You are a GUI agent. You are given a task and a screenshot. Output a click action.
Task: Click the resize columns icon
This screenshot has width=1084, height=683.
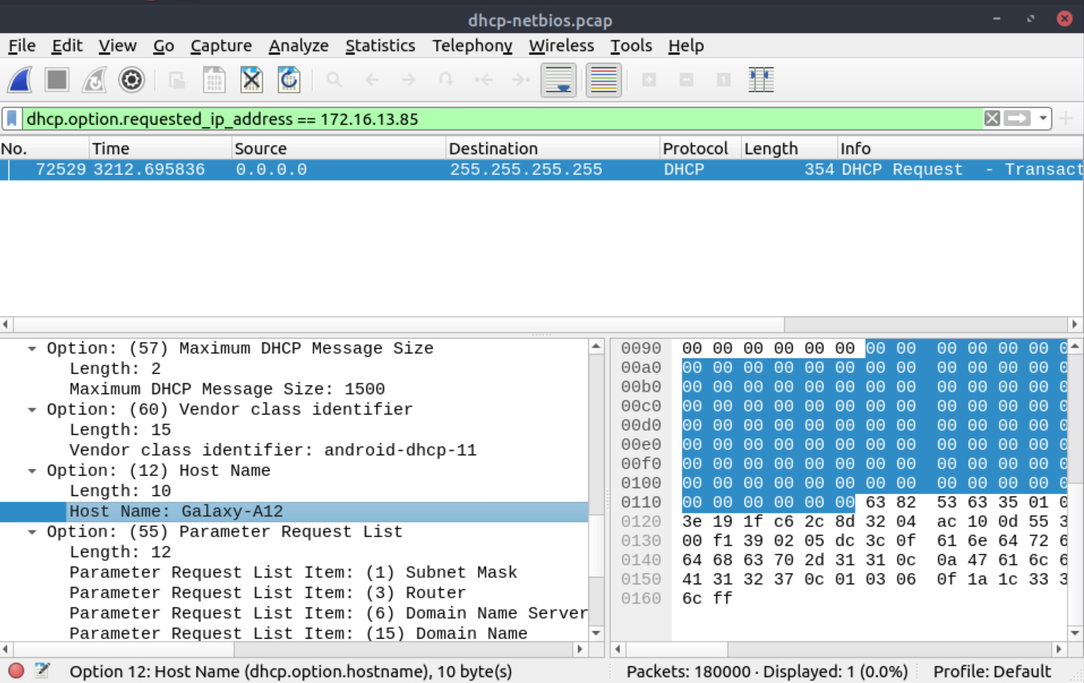(x=761, y=80)
